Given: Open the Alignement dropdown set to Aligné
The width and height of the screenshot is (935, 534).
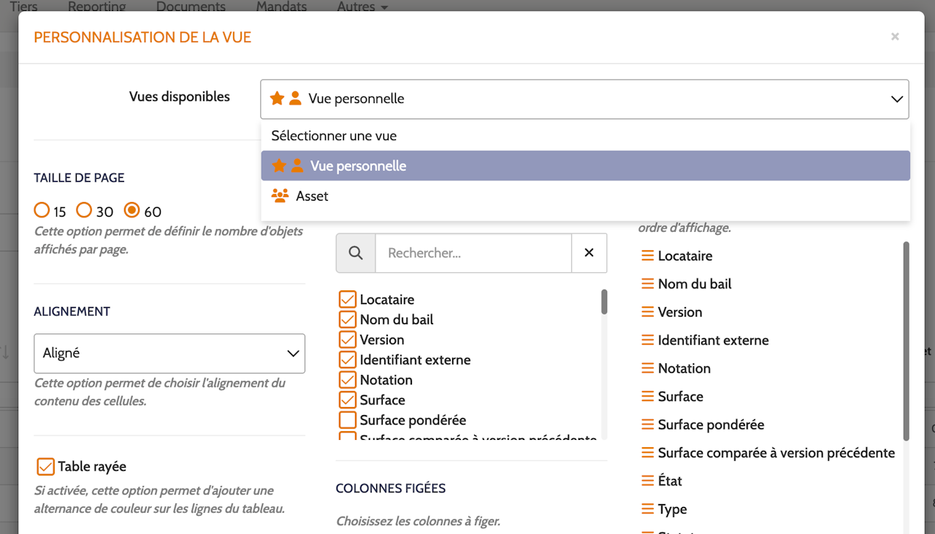Looking at the screenshot, I should pos(169,354).
